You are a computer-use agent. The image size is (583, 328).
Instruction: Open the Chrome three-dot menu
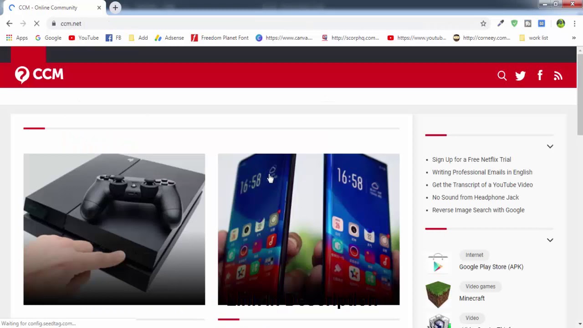click(574, 24)
